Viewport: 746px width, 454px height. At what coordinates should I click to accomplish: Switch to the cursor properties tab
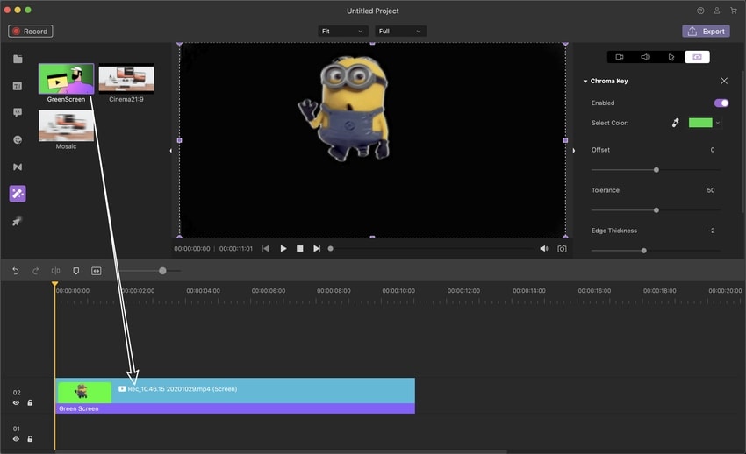(x=671, y=57)
